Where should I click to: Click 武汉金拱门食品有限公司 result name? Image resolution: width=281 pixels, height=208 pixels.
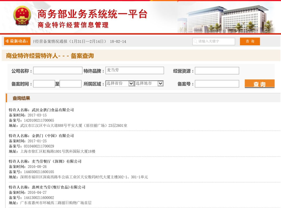click(x=53, y=110)
